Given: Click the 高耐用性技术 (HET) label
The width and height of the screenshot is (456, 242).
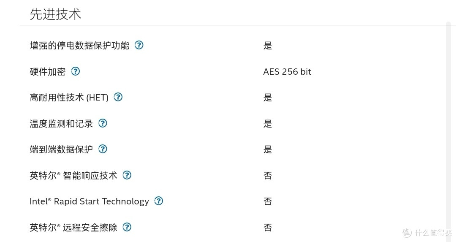Looking at the screenshot, I should click(x=69, y=98).
